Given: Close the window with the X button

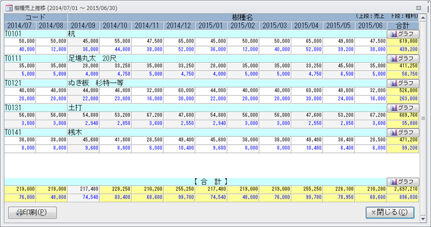Looking at the screenshot, I should click(x=419, y=8).
